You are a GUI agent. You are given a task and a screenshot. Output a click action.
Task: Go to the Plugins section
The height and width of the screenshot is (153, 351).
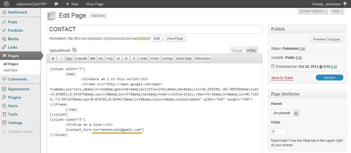[14, 97]
